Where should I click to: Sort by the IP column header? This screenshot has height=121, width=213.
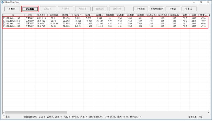13,15
